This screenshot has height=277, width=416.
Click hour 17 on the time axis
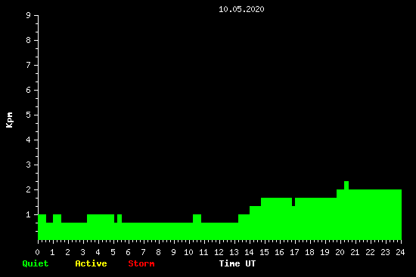tap(294, 252)
